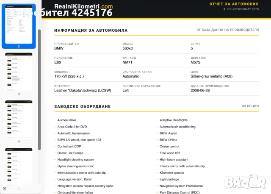Click the 'ПРОИЗВОДИТЕЛ' field label

pos(66,44)
